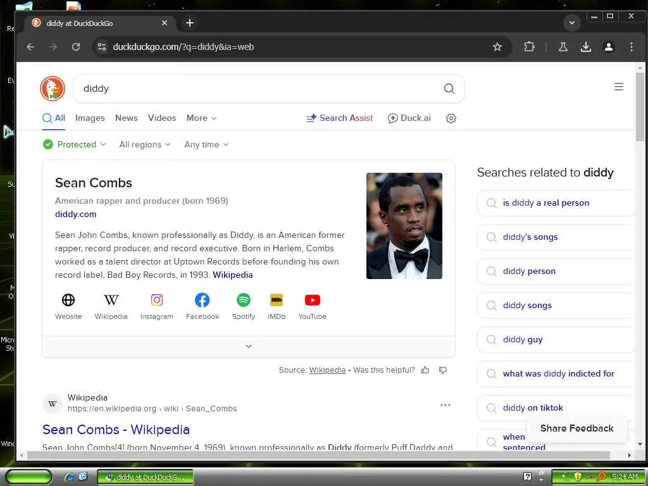The width and height of the screenshot is (648, 486).
Task: Search related 'diddy person'
Action: click(x=556, y=271)
